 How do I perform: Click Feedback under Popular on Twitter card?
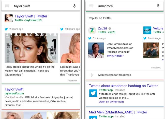pos(156,68)
